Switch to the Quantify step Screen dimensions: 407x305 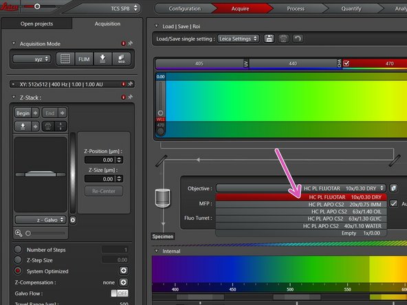pyautogui.click(x=351, y=8)
